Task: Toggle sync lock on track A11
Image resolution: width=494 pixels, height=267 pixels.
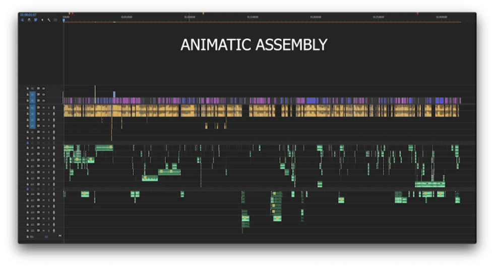Action: (38, 166)
